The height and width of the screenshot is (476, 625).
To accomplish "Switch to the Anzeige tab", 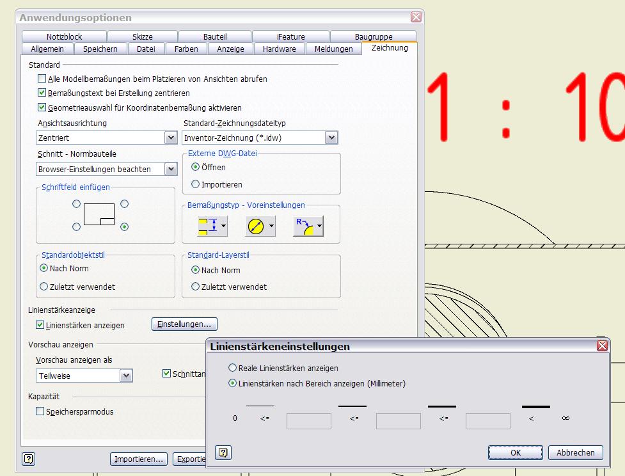I will (x=230, y=49).
